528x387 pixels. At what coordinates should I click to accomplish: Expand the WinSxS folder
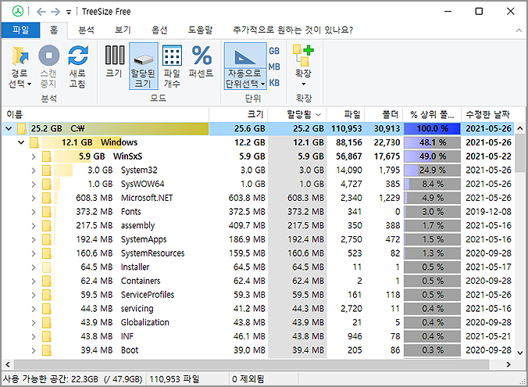pos(34,156)
